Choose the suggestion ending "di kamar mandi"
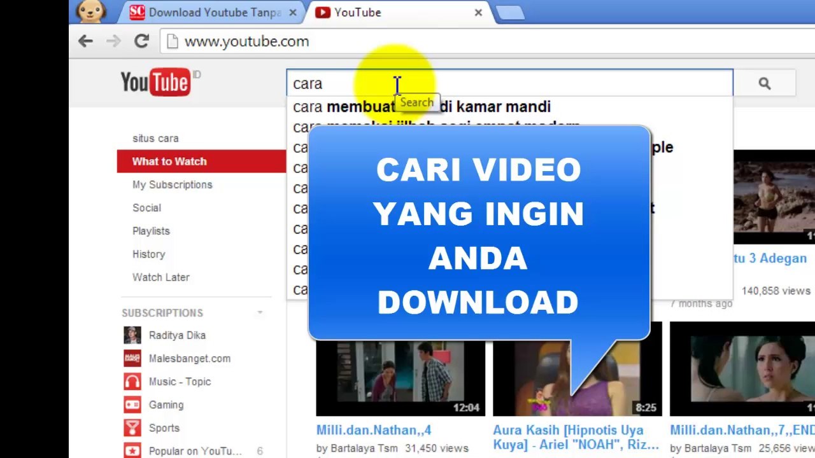This screenshot has width=815, height=458. click(x=509, y=107)
